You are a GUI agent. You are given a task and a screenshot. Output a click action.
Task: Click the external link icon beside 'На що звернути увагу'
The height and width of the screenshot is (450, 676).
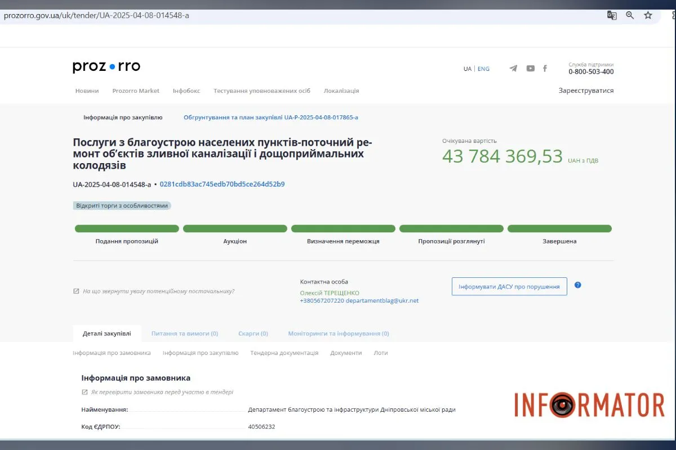click(76, 291)
